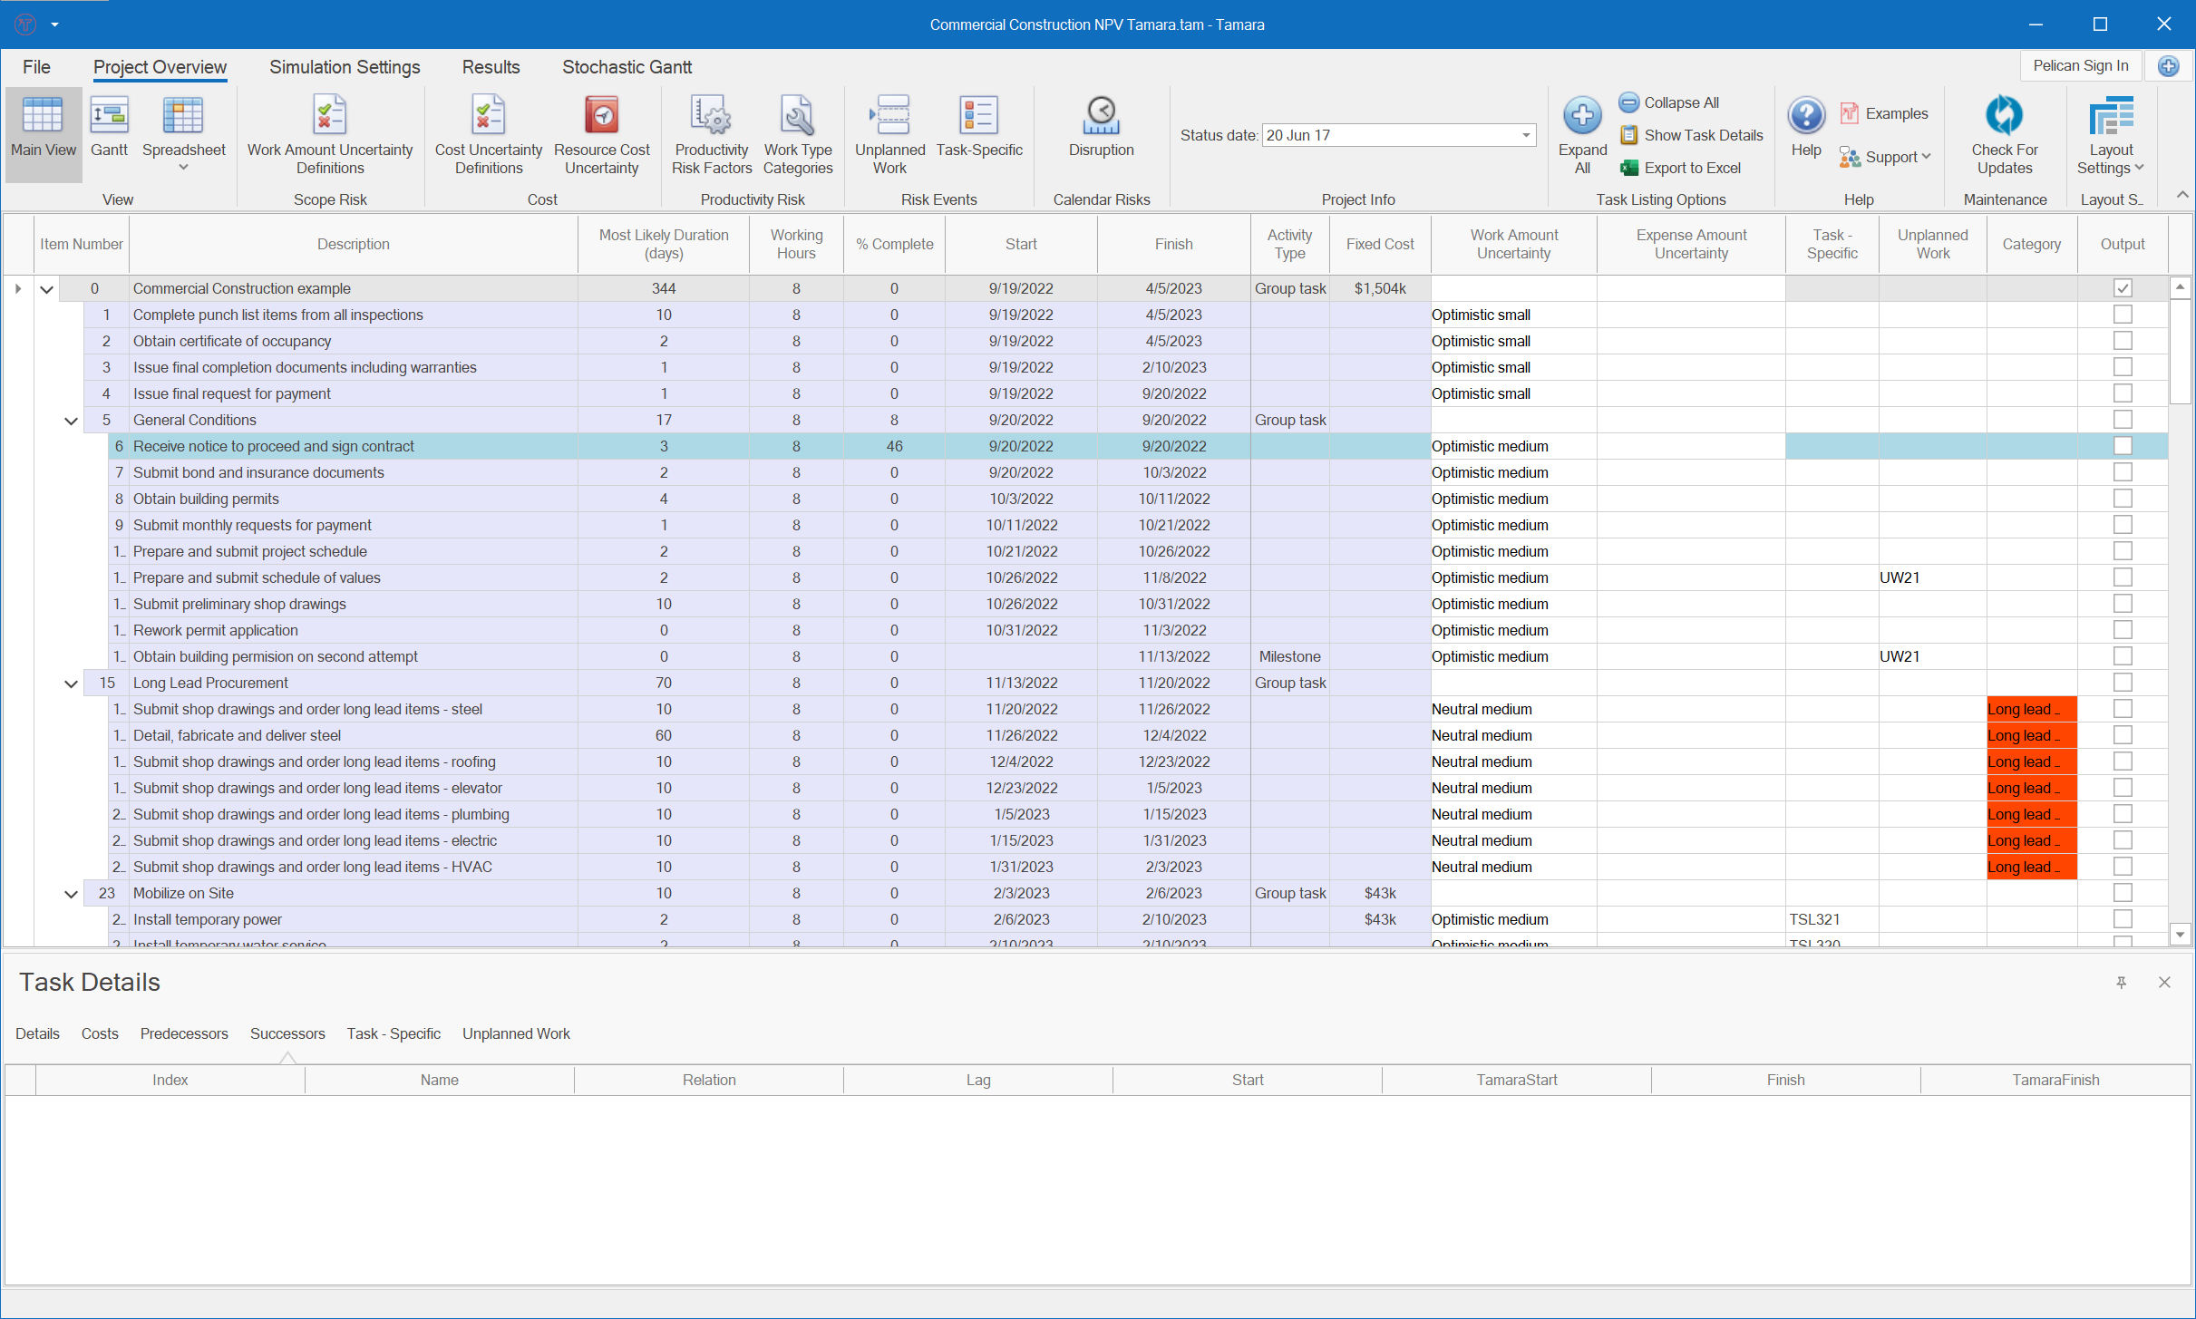The width and height of the screenshot is (2196, 1319).
Task: Click Export to Excel
Action: (1692, 168)
